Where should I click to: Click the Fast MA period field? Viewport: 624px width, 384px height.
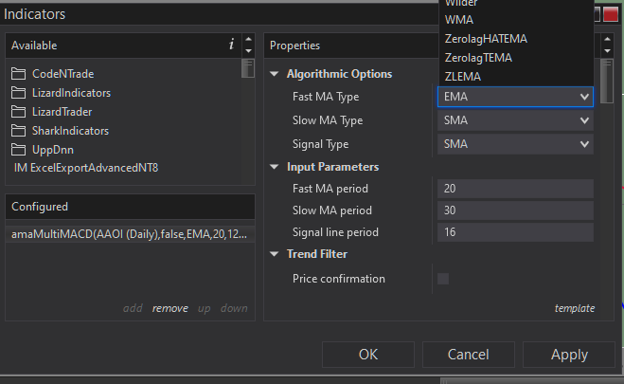tap(515, 189)
